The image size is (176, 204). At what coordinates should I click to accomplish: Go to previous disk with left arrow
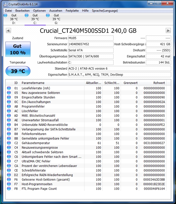coord(8,30)
